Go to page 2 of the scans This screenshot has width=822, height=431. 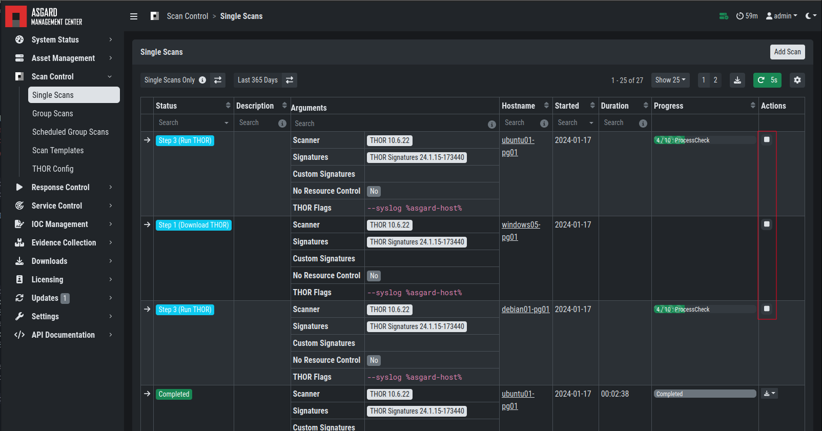pyautogui.click(x=715, y=80)
